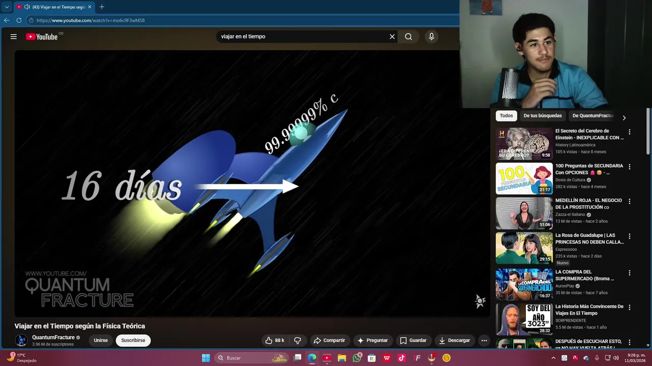Open Einstein brain video thumbnail
The image size is (652, 366).
point(524,144)
